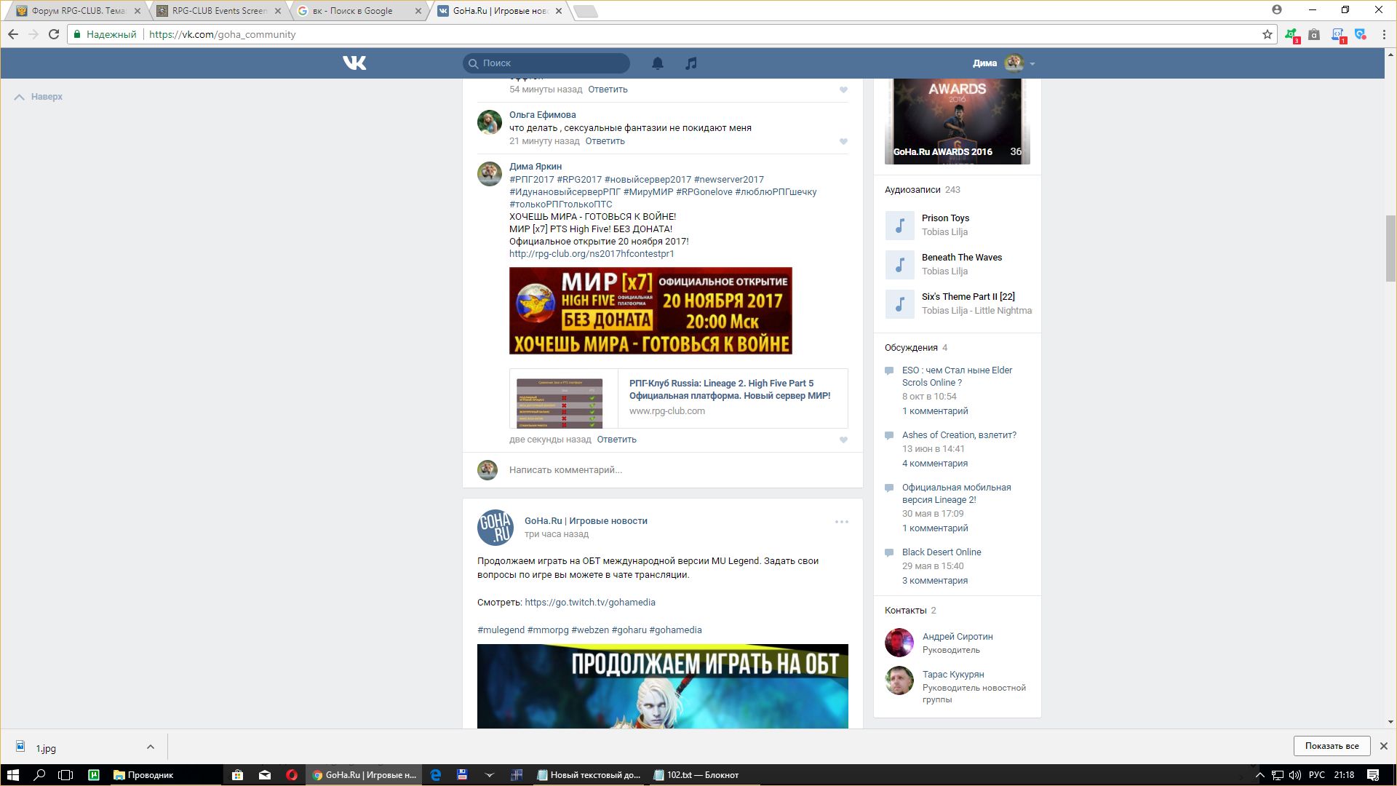The width and height of the screenshot is (1397, 786).
Task: Play the Beneath The Waves track
Action: tap(899, 264)
